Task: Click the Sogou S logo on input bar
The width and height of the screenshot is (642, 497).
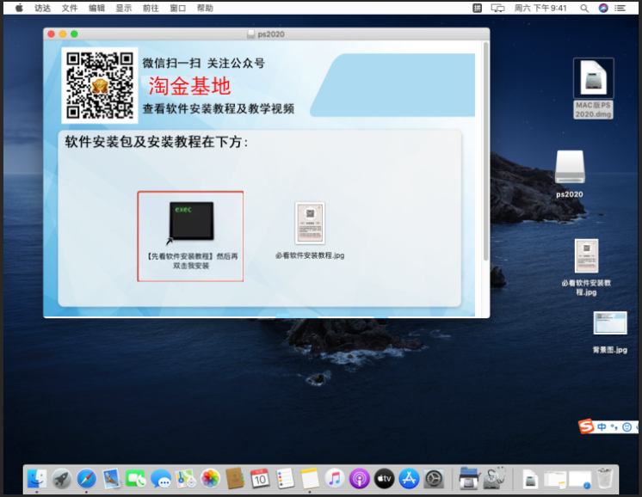Action: click(586, 426)
